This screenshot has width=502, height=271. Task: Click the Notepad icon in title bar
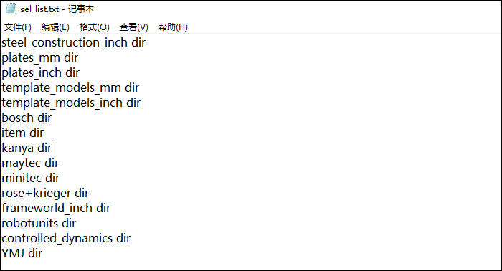[11, 9]
